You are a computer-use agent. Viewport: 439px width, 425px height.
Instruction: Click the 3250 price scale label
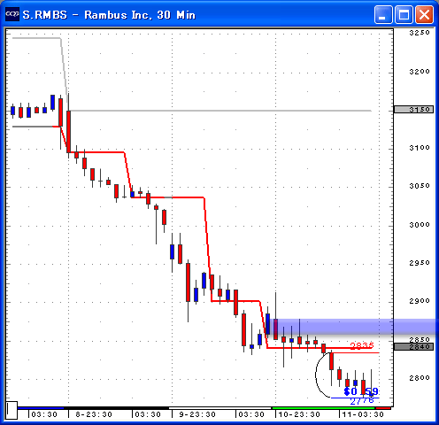pyautogui.click(x=420, y=33)
